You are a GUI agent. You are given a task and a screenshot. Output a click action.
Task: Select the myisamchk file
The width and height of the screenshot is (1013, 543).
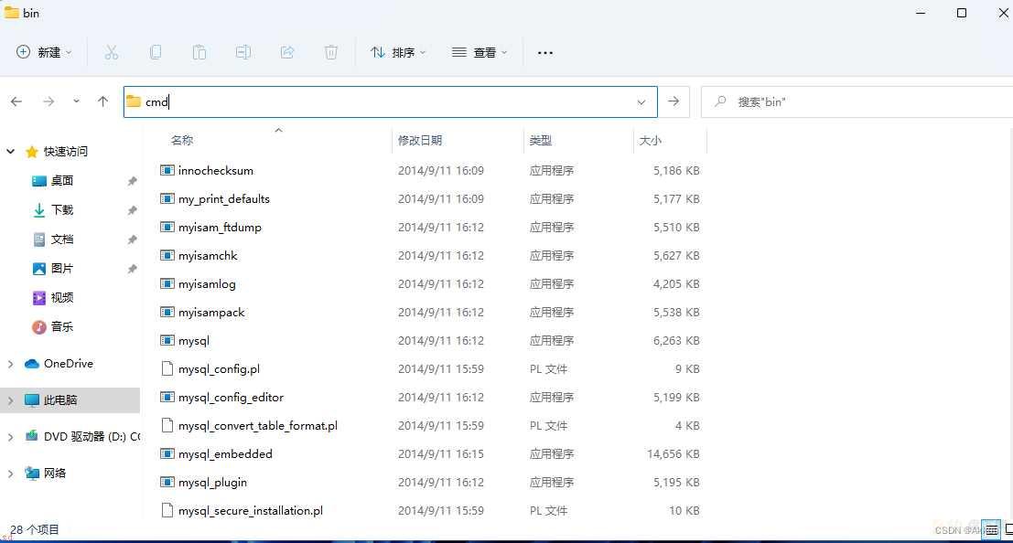[208, 256]
